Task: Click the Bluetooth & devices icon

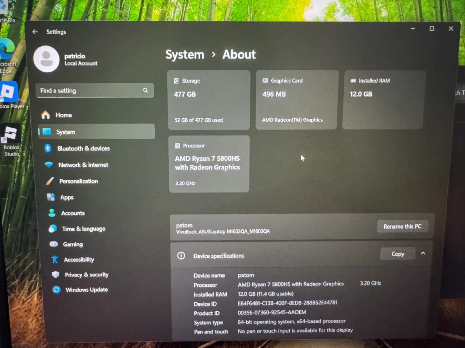Action: (48, 148)
